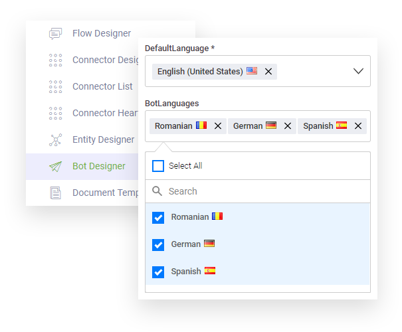This screenshot has width=402, height=332.
Task: Remove the Spanish language tag
Action: pyautogui.click(x=358, y=126)
